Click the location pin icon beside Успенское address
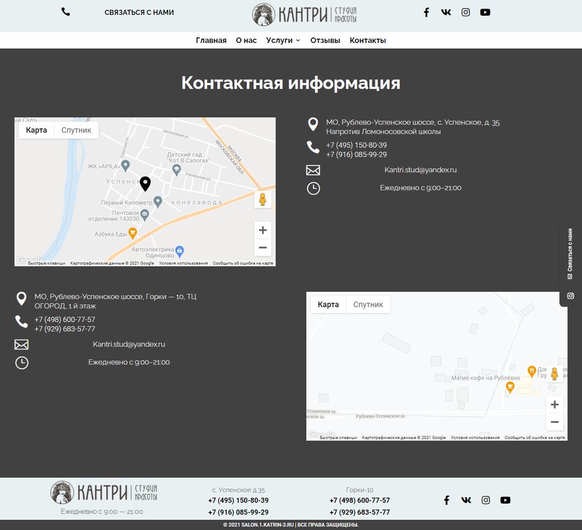This screenshot has width=582, height=530. point(313,123)
